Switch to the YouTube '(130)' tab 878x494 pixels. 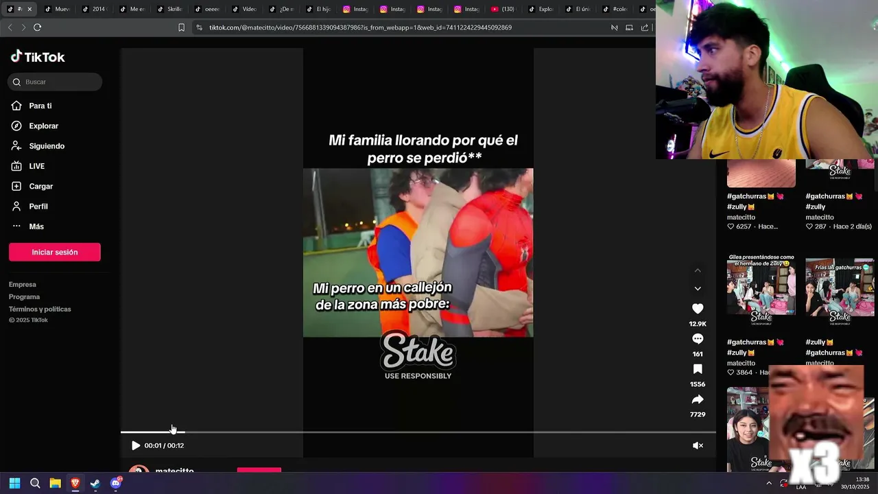coord(503,9)
